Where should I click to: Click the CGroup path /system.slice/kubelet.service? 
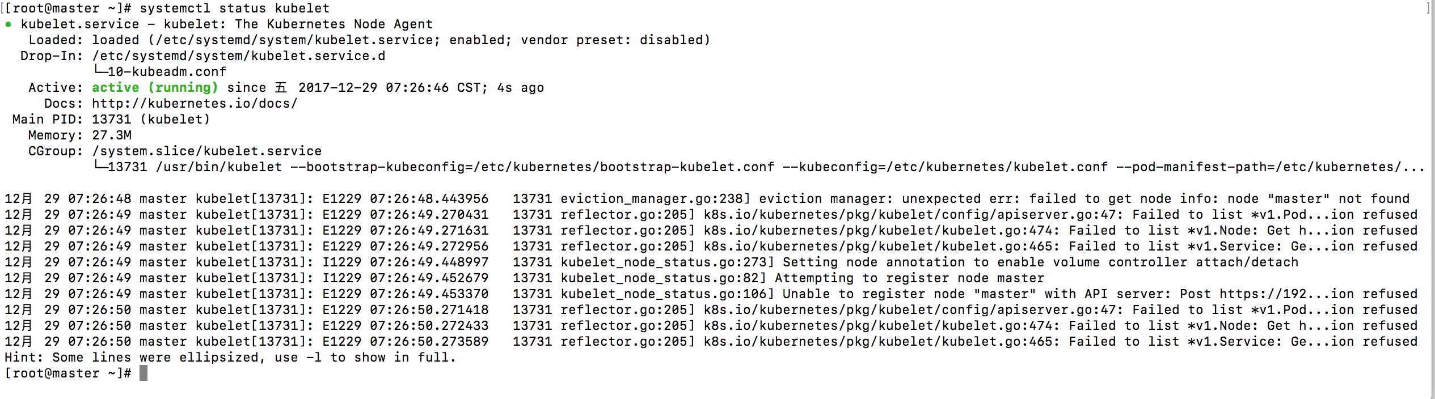(206, 151)
